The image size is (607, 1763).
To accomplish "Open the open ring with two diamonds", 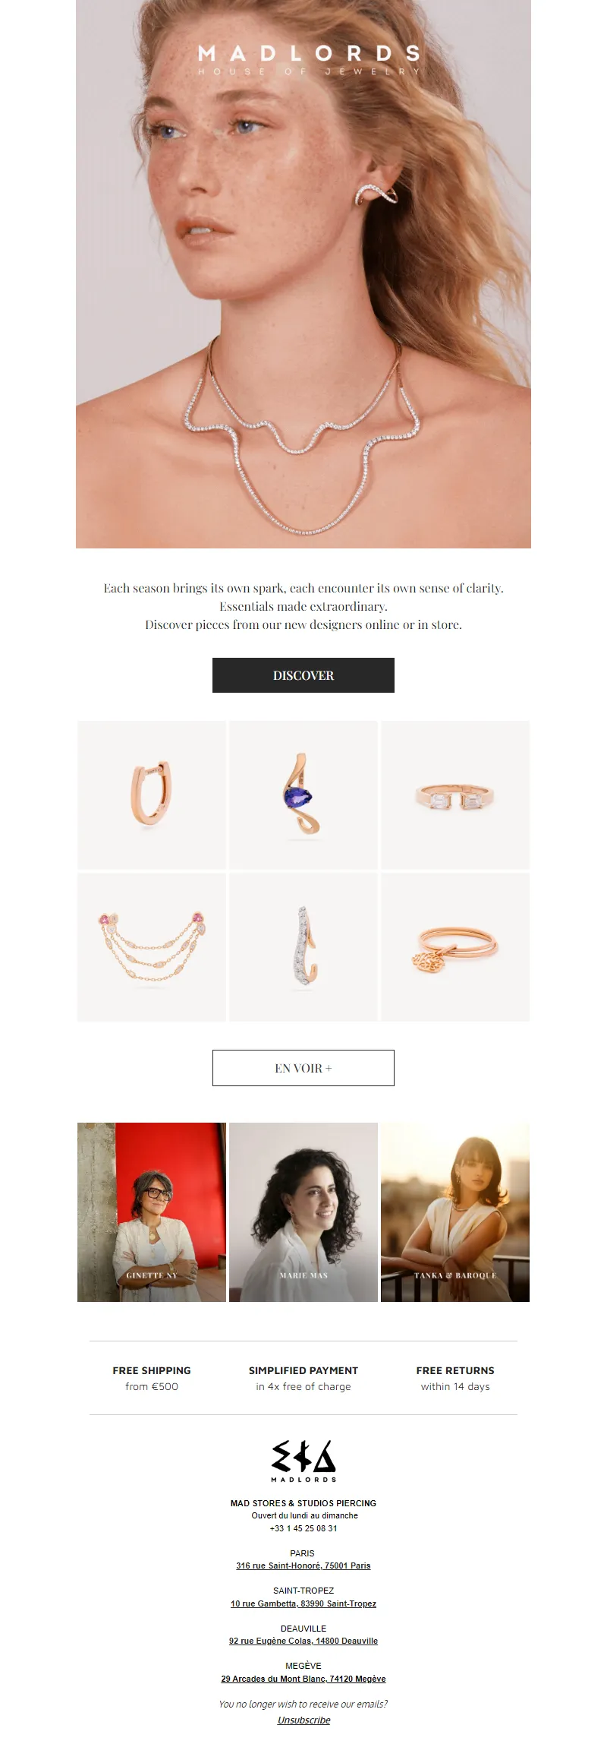I will pos(455,795).
